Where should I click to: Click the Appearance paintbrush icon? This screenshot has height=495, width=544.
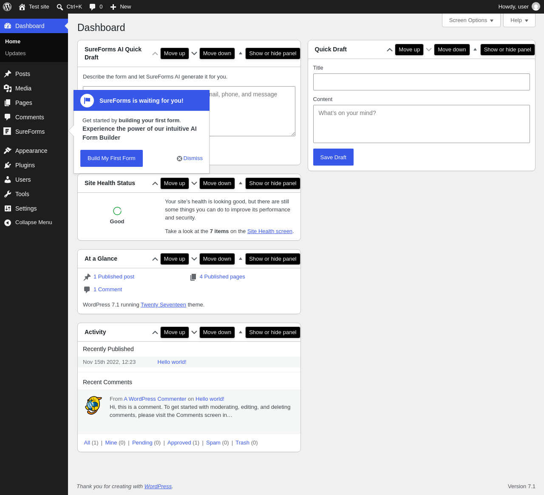(x=8, y=151)
